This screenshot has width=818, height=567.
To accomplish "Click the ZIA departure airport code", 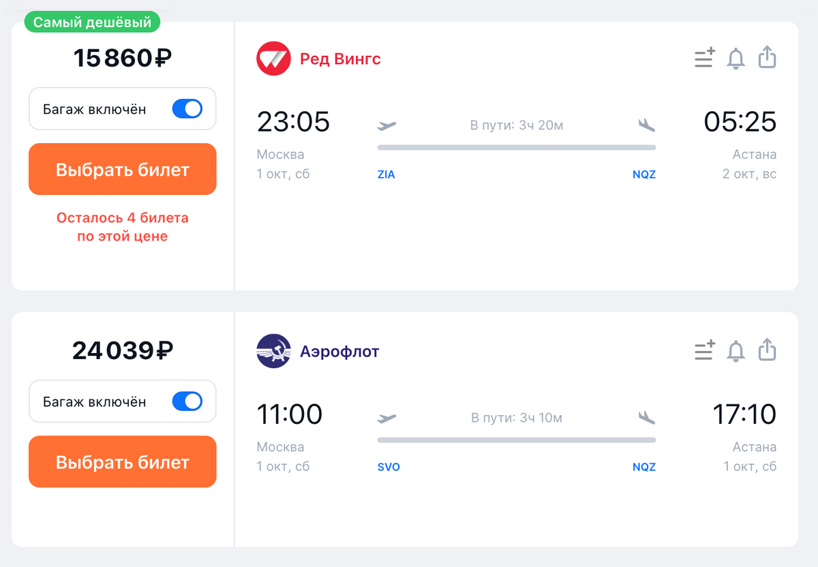I will click(x=387, y=174).
